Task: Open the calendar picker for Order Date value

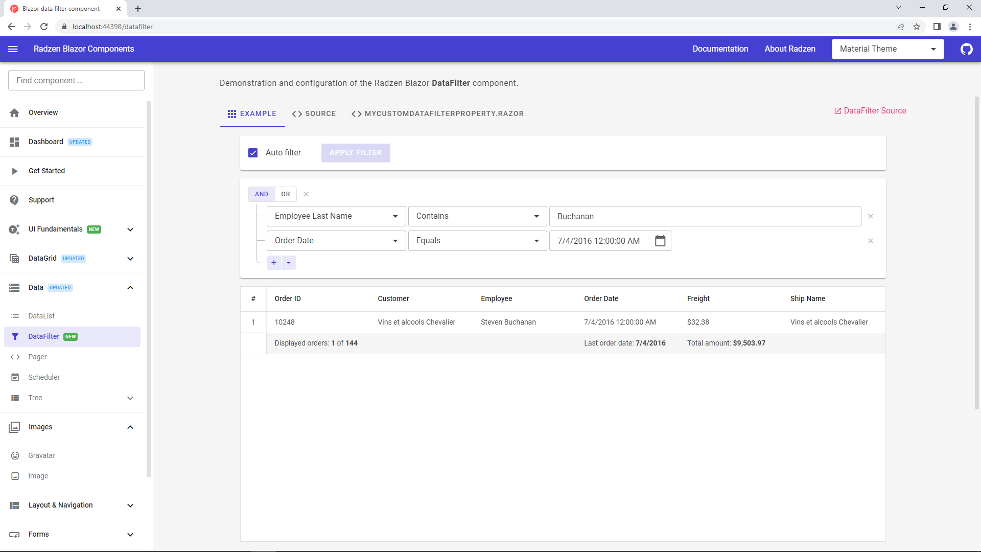Action: (x=660, y=240)
